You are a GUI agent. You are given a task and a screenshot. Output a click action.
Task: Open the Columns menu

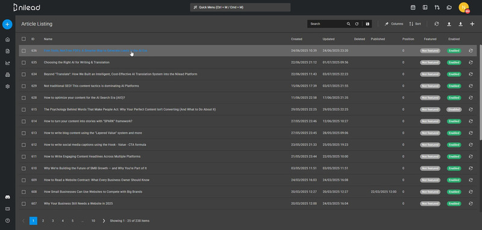pos(394,24)
